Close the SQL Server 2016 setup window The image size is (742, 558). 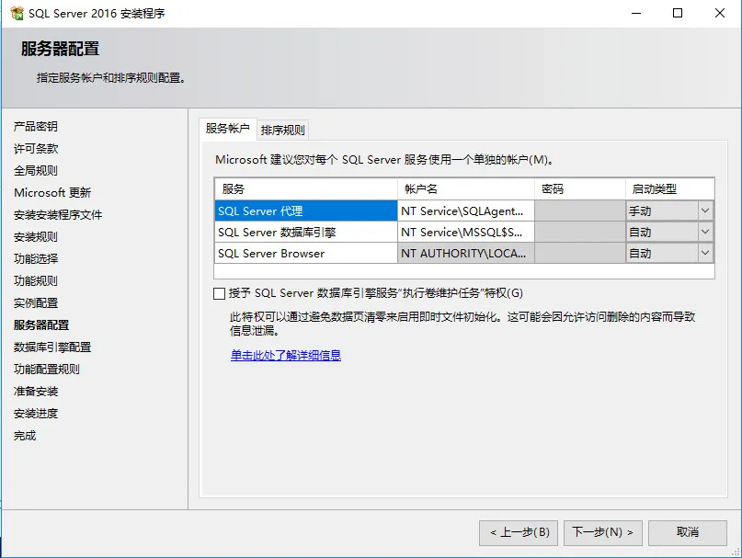[720, 13]
